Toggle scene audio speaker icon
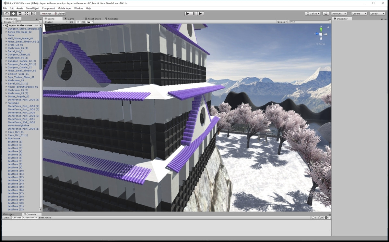The height and width of the screenshot is (242, 389). (83, 22)
